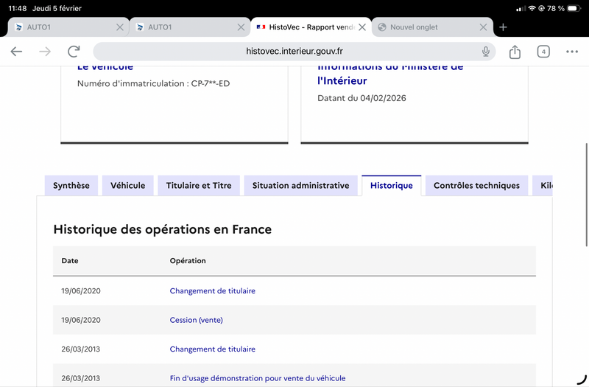Image resolution: width=589 pixels, height=387 pixels.
Task: Close the HistoVec tab
Action: [362, 27]
